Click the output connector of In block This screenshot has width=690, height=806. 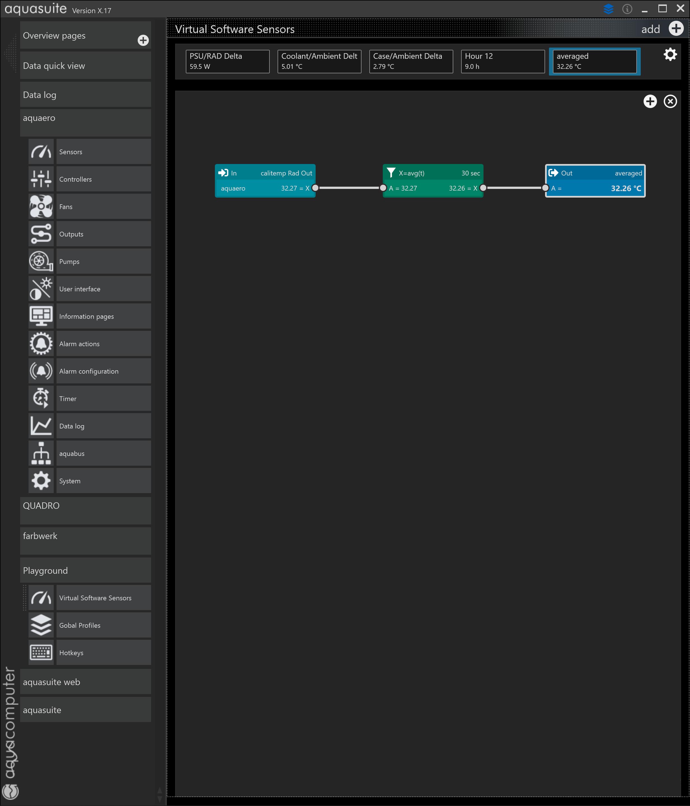click(x=315, y=188)
